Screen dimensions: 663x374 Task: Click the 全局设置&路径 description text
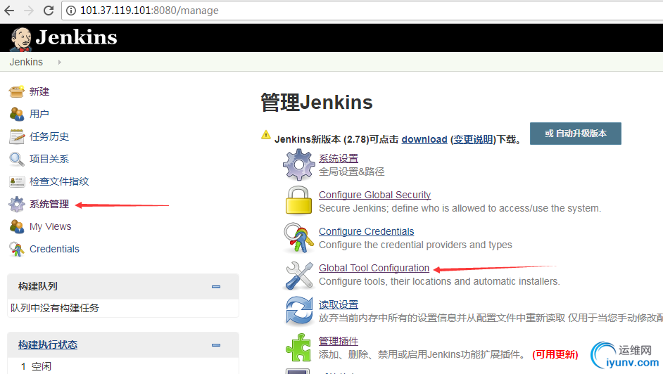352,172
